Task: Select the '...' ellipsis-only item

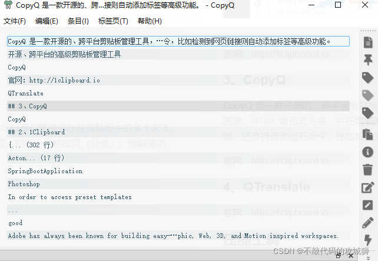Action: tap(178, 210)
